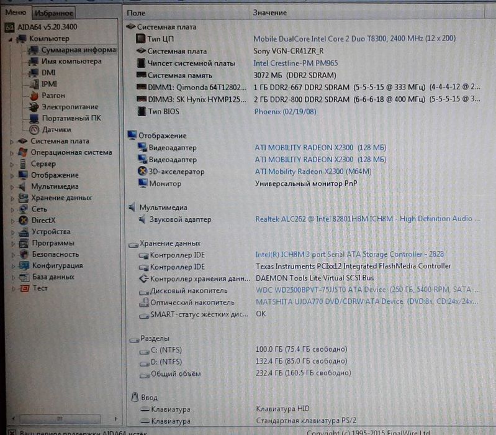This screenshot has height=435, width=496.
Task: Expand the Сеть tree node
Action: point(12,209)
